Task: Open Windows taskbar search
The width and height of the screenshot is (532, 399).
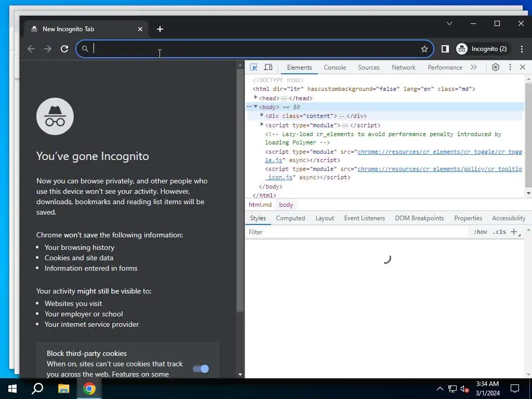Action: point(37,389)
